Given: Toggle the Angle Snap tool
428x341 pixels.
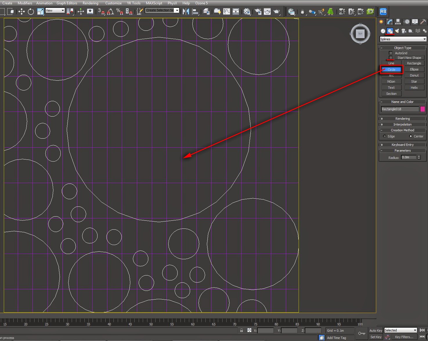Looking at the screenshot, I should click(x=111, y=12).
